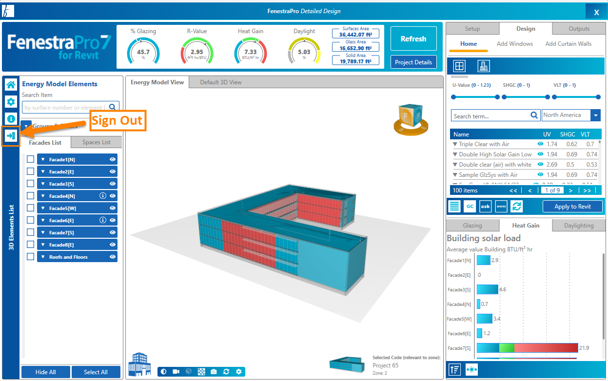Take a snapshot with the camera icon

(x=214, y=372)
